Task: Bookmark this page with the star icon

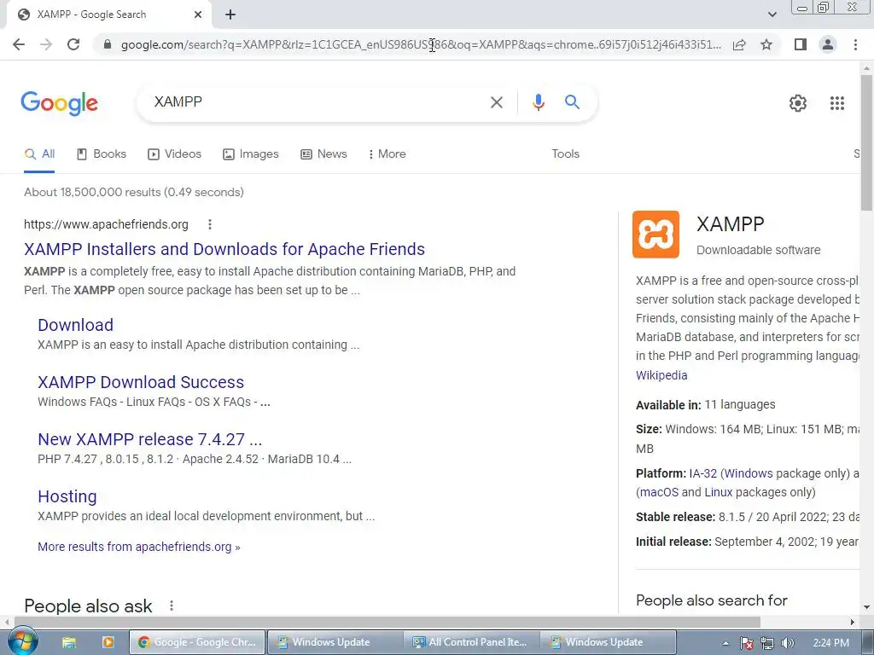Action: point(766,44)
